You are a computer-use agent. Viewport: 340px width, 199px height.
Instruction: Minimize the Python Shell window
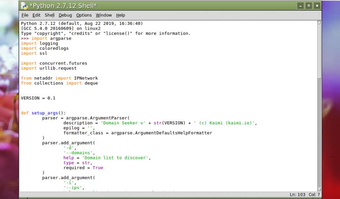point(300,6)
